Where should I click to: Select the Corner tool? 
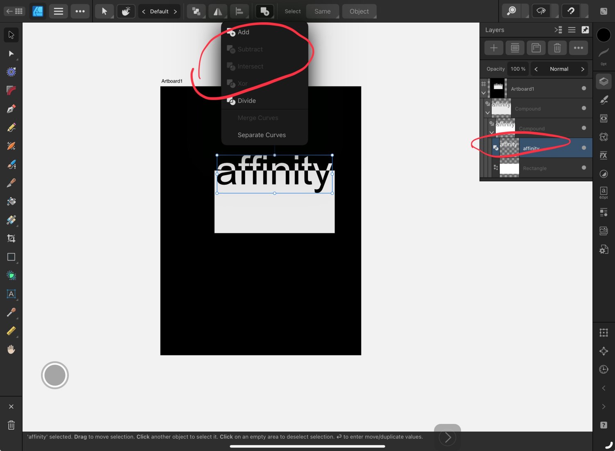point(11,91)
